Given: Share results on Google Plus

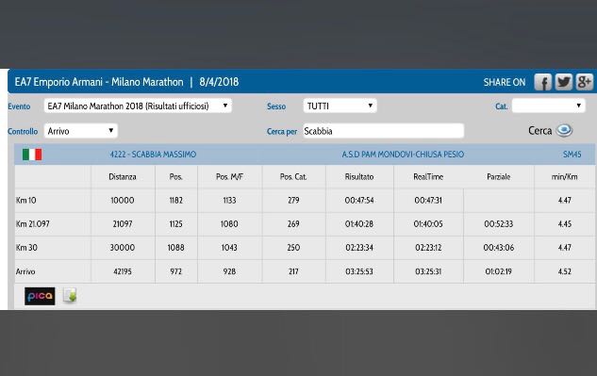Looking at the screenshot, I should pos(584,82).
